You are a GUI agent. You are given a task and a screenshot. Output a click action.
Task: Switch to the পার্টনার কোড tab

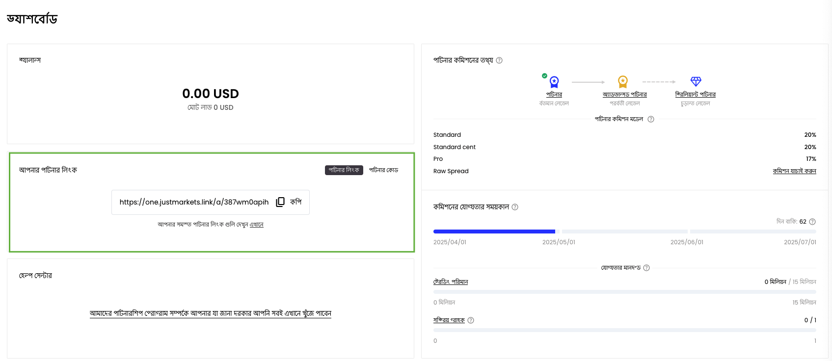(384, 170)
